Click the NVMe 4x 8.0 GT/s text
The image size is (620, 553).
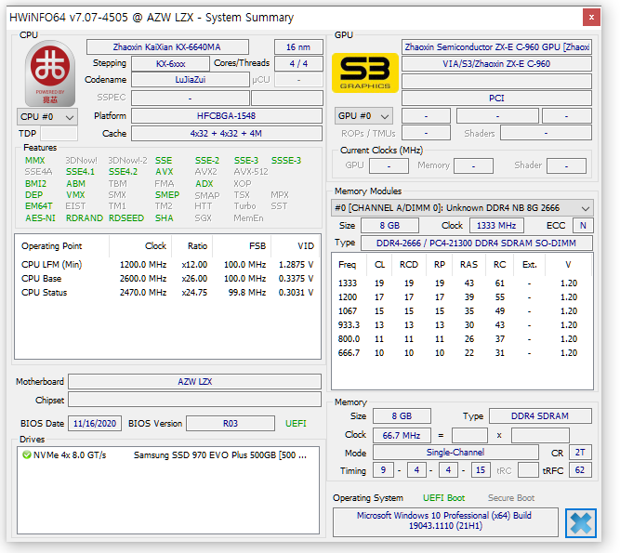click(x=70, y=455)
